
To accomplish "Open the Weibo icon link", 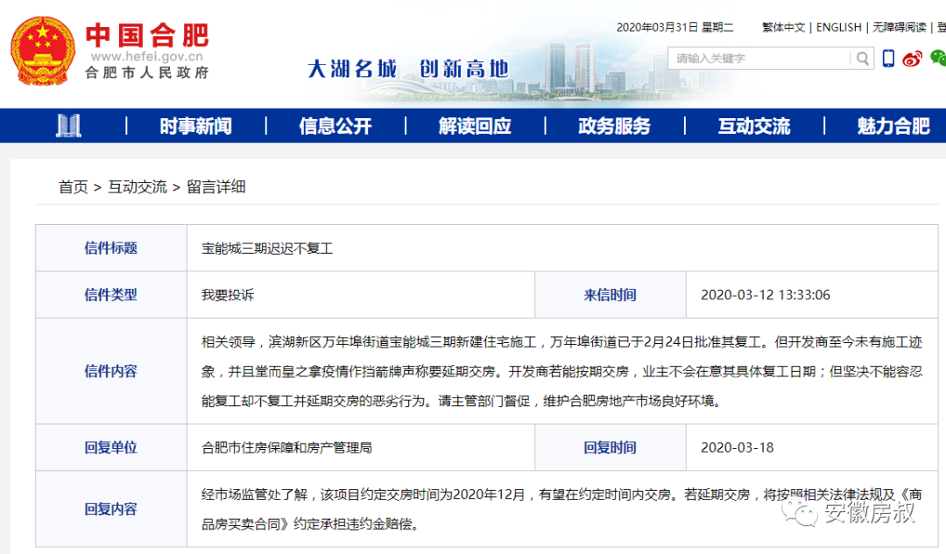I will pyautogui.click(x=913, y=59).
